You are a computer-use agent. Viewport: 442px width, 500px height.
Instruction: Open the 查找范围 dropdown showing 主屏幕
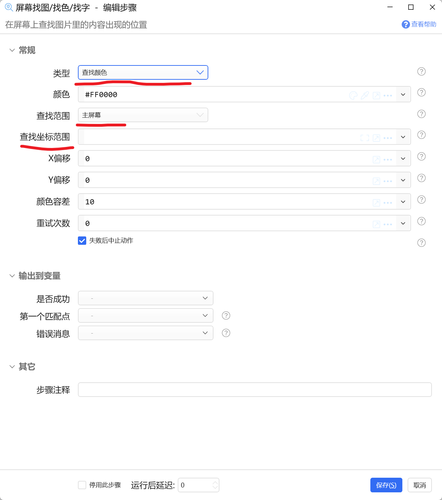pos(143,115)
